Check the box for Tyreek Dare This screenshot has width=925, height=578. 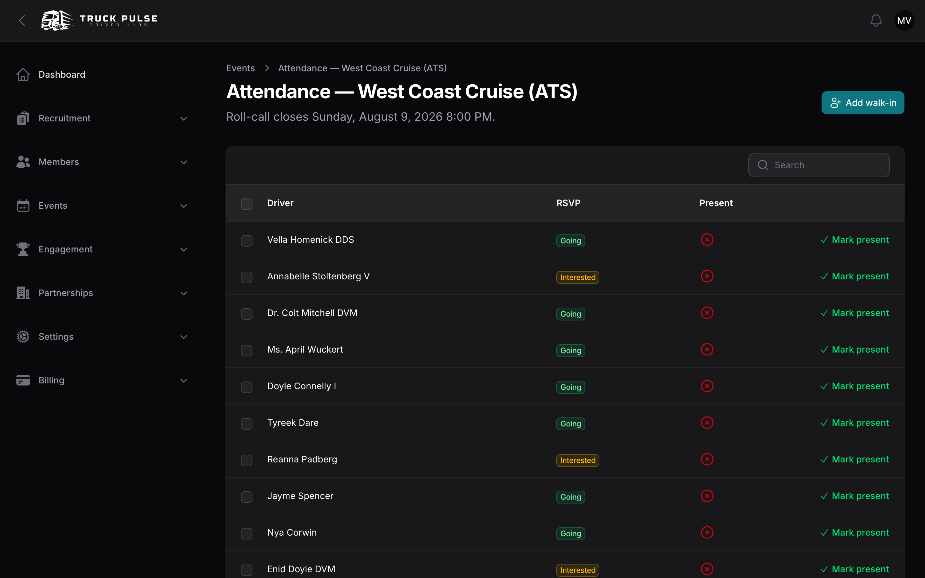247,424
